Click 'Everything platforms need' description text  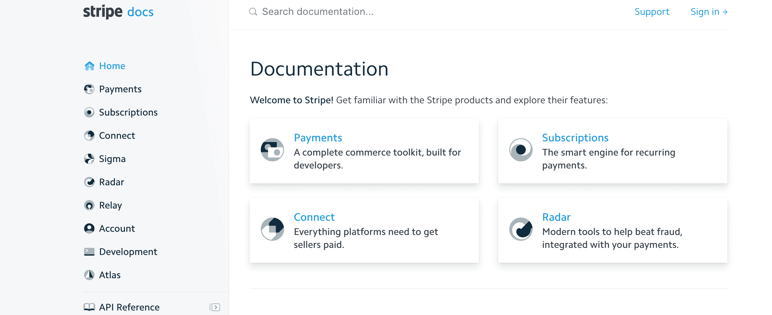[366, 238]
